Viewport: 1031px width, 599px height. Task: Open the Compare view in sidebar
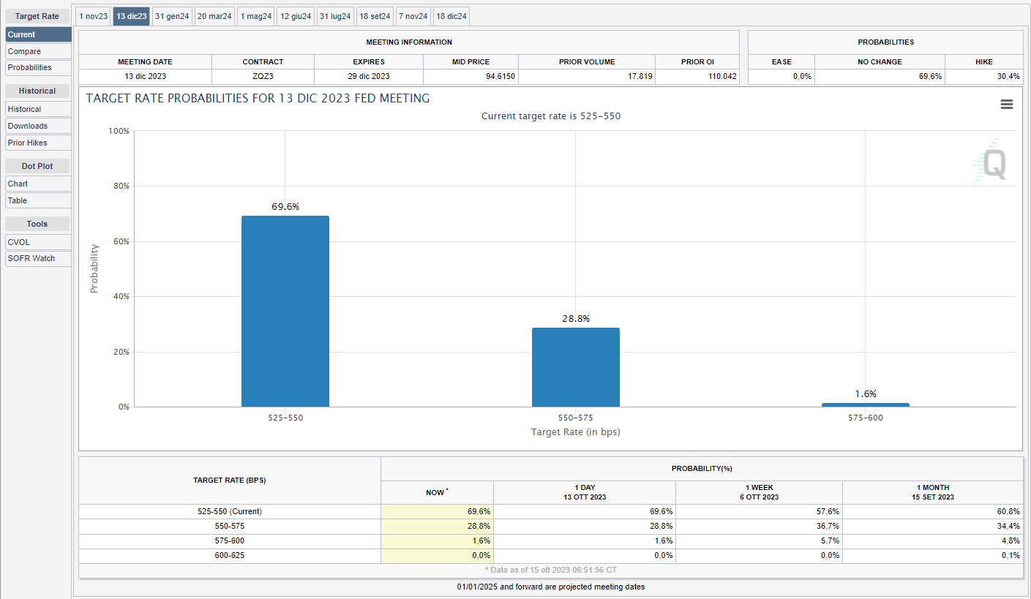38,51
